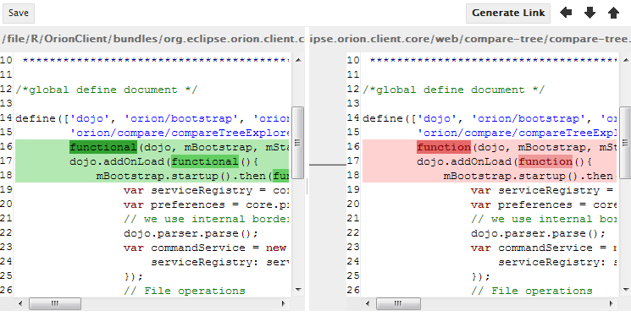Click right pane horizontal scrollbar thumb

398,304
